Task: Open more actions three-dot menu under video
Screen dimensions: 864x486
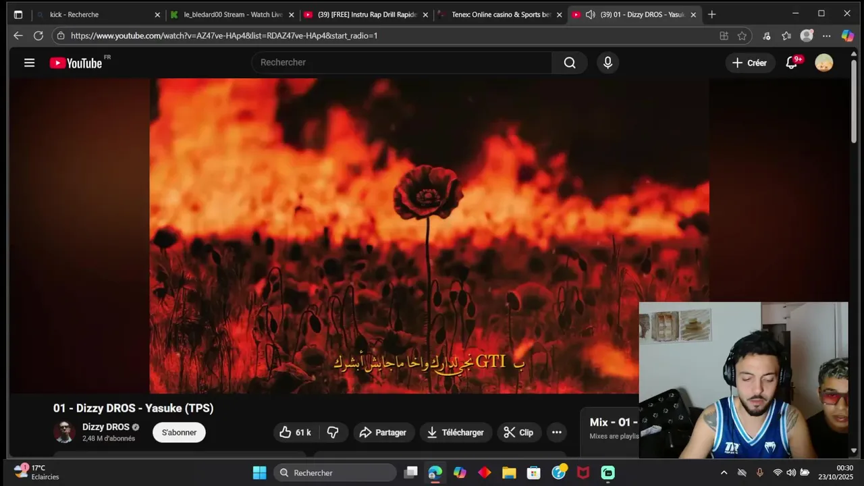Action: (x=556, y=432)
